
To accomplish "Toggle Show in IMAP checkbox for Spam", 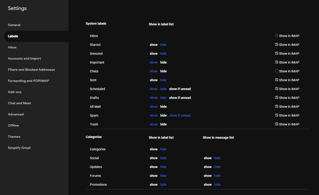I will coord(276,115).
